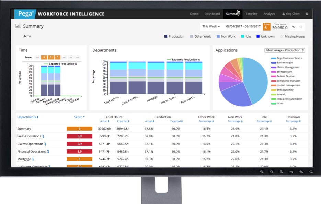This screenshot has height=204, width=321.
Task: Sort by Total Hours Actual
Action: pyautogui.click(x=105, y=121)
